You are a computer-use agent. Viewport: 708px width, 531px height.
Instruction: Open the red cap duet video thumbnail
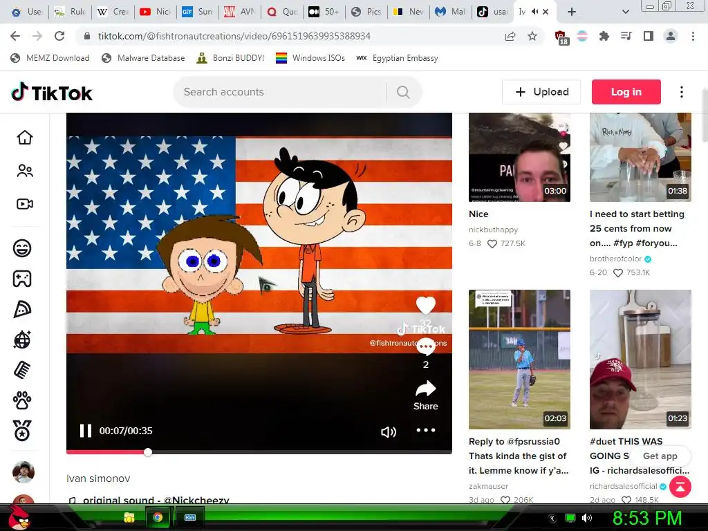(640, 360)
